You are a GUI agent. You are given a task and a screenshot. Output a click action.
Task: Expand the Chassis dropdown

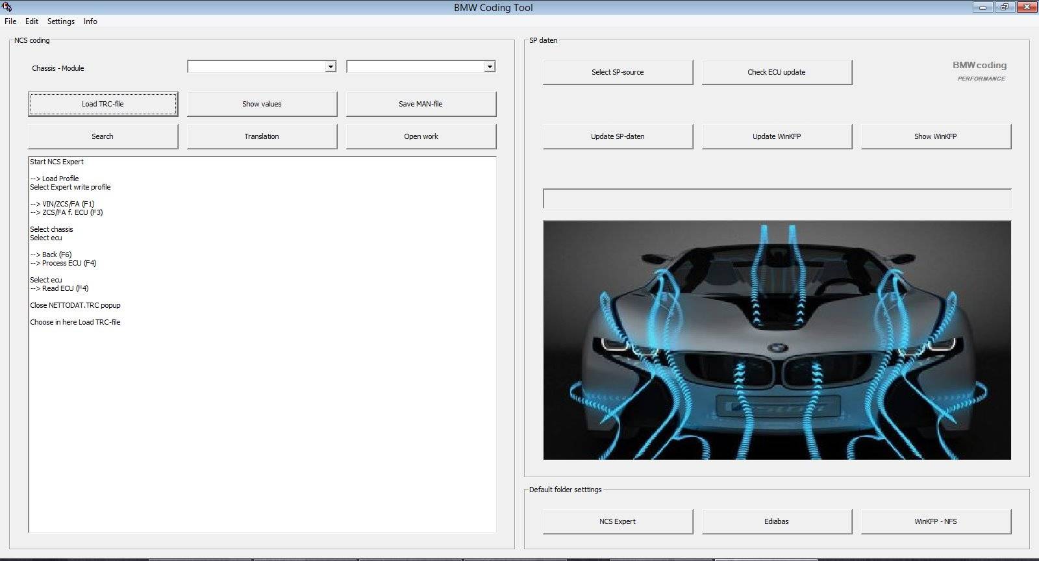click(x=331, y=66)
